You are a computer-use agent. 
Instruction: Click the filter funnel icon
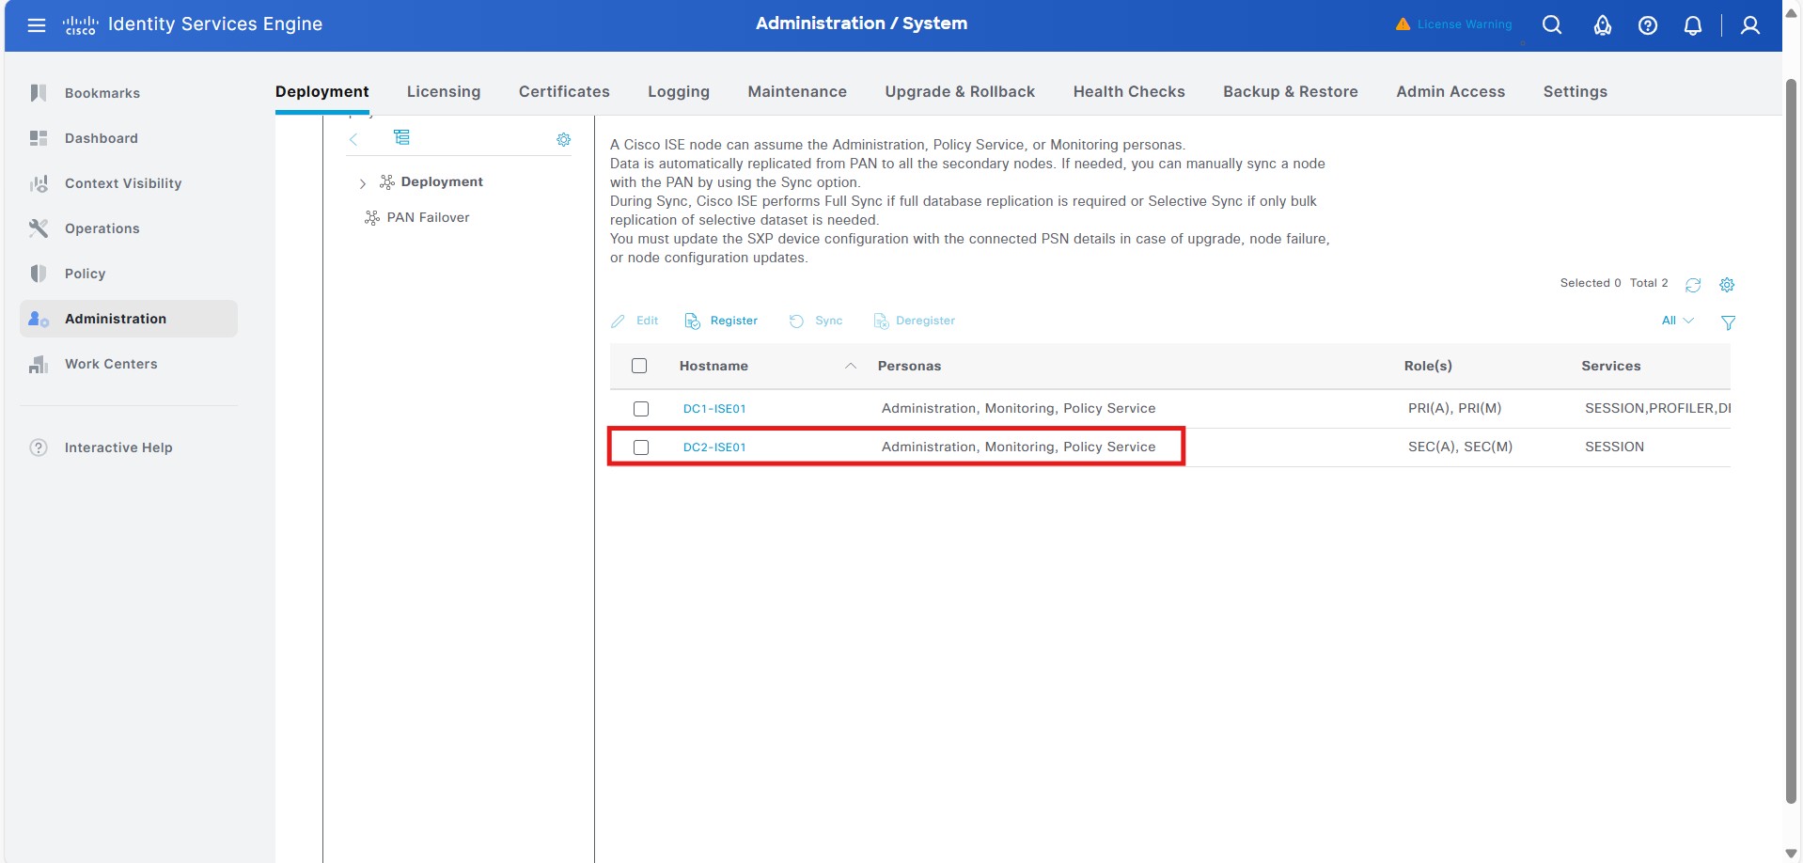coord(1728,322)
